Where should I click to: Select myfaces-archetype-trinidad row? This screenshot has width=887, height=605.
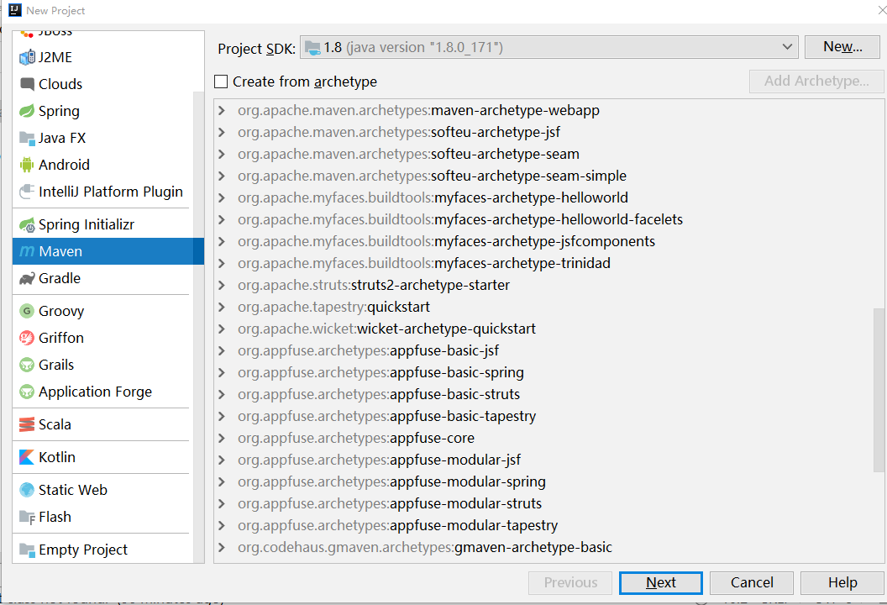point(423,263)
